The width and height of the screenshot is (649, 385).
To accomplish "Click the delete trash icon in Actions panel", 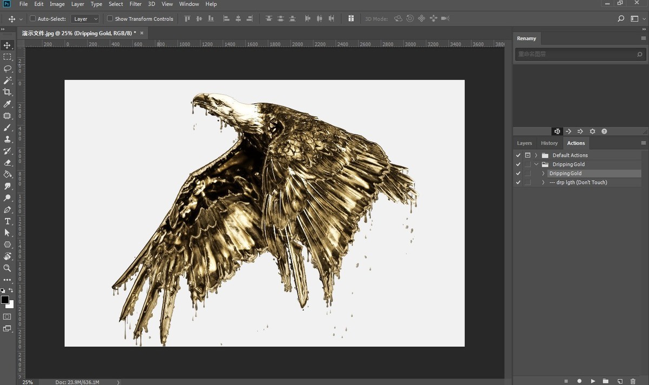I will coord(633,381).
